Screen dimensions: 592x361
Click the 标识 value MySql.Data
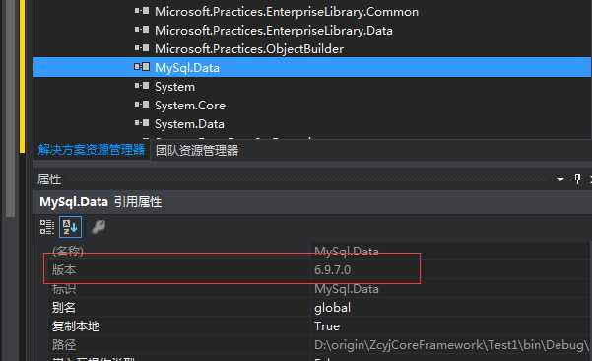(x=347, y=289)
